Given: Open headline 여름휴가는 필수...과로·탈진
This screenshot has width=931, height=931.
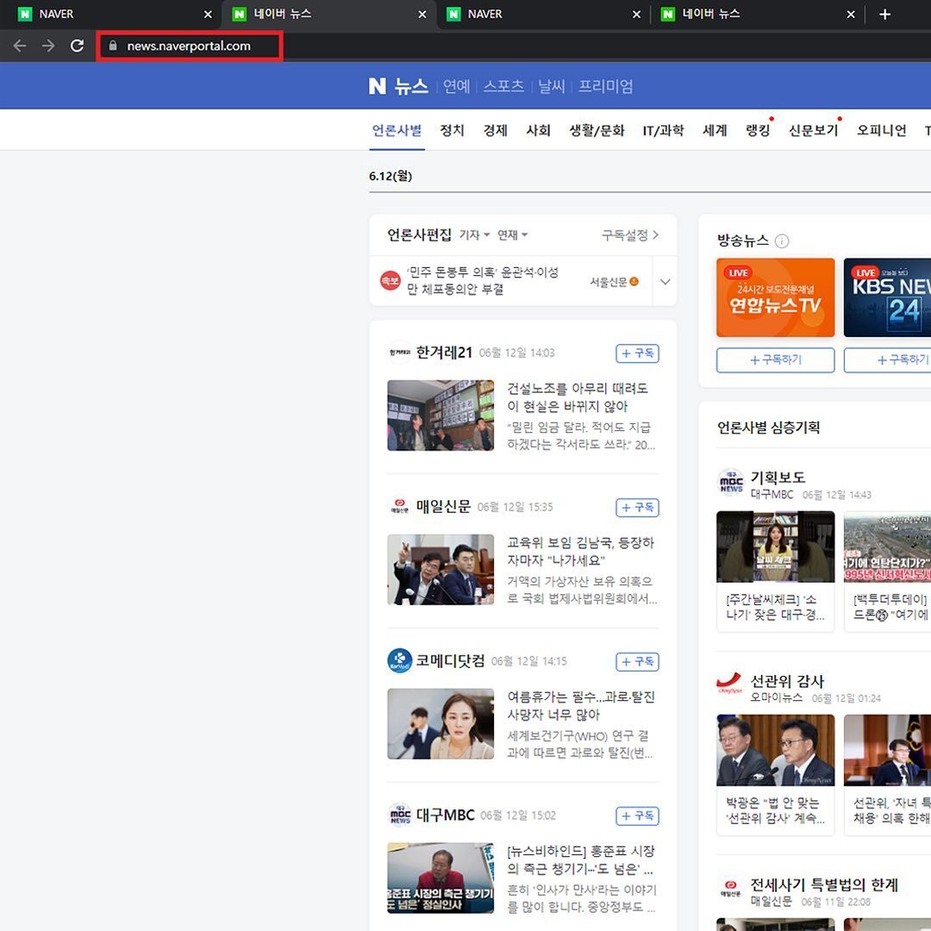Looking at the screenshot, I should pyautogui.click(x=581, y=705).
